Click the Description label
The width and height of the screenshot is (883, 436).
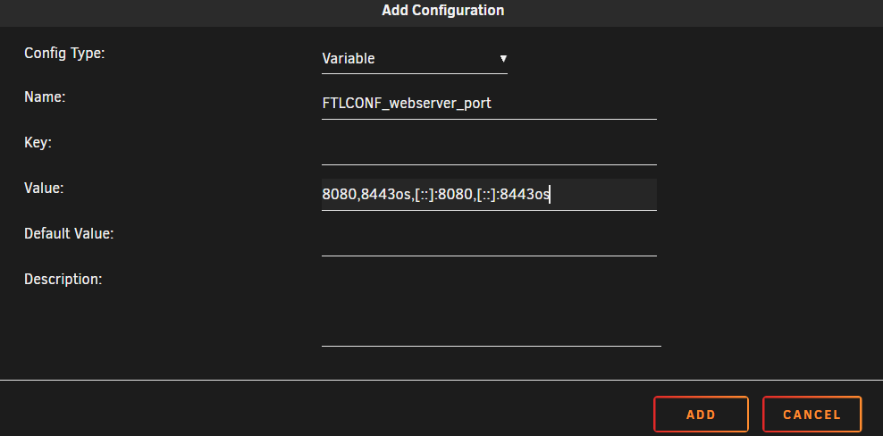63,279
